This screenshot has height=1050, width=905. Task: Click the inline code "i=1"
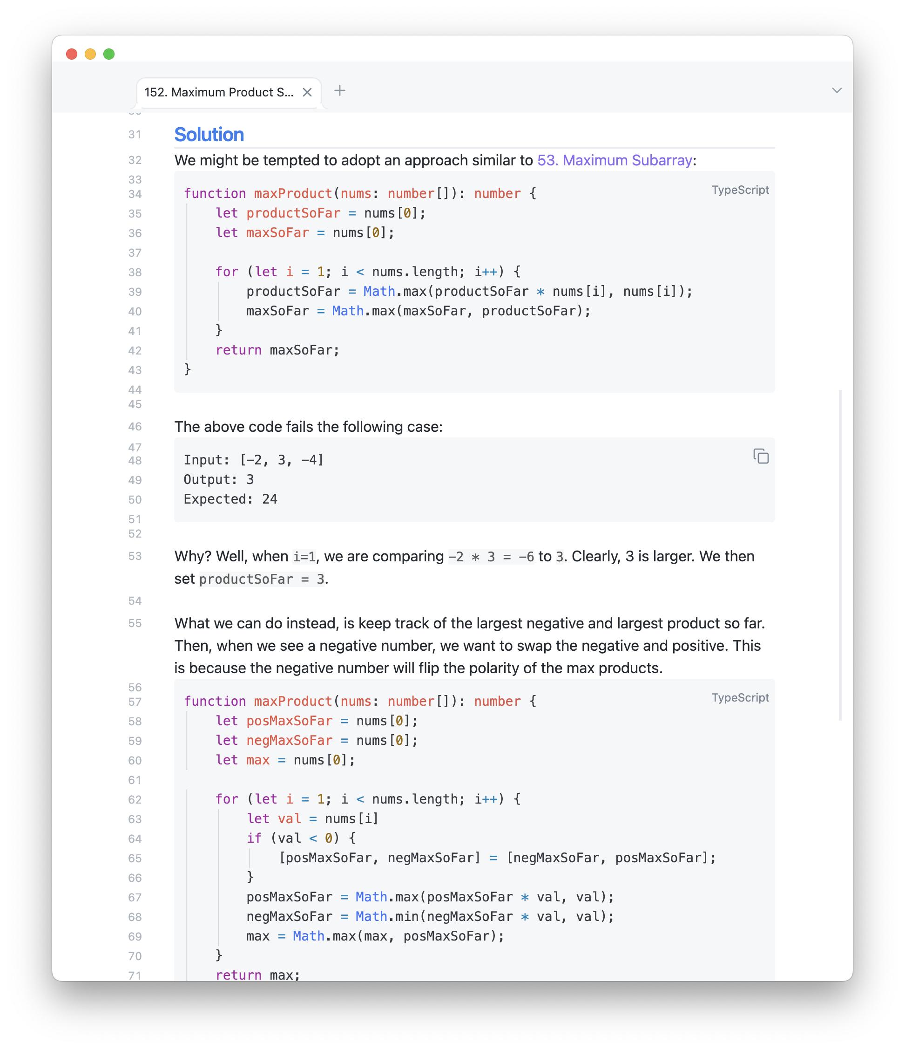tap(304, 557)
